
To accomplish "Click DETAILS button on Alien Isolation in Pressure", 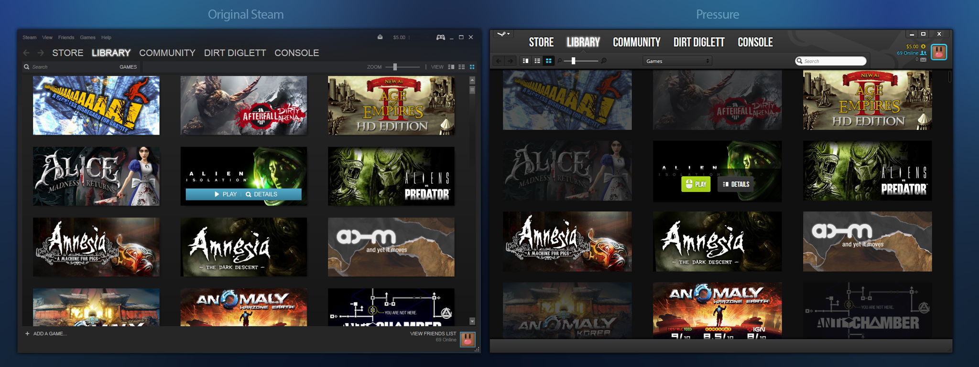I will 736,184.
